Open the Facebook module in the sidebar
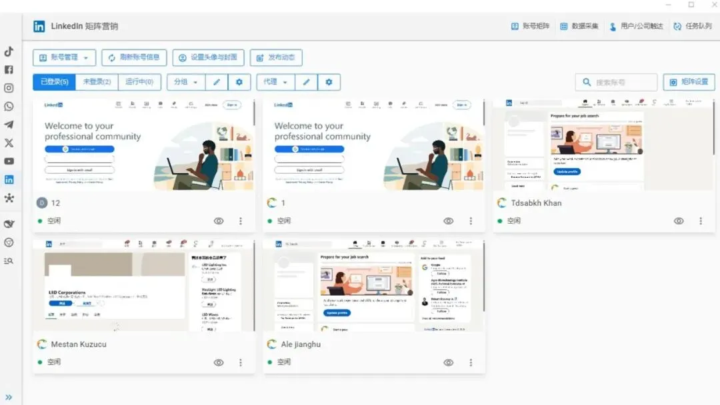 click(x=9, y=70)
